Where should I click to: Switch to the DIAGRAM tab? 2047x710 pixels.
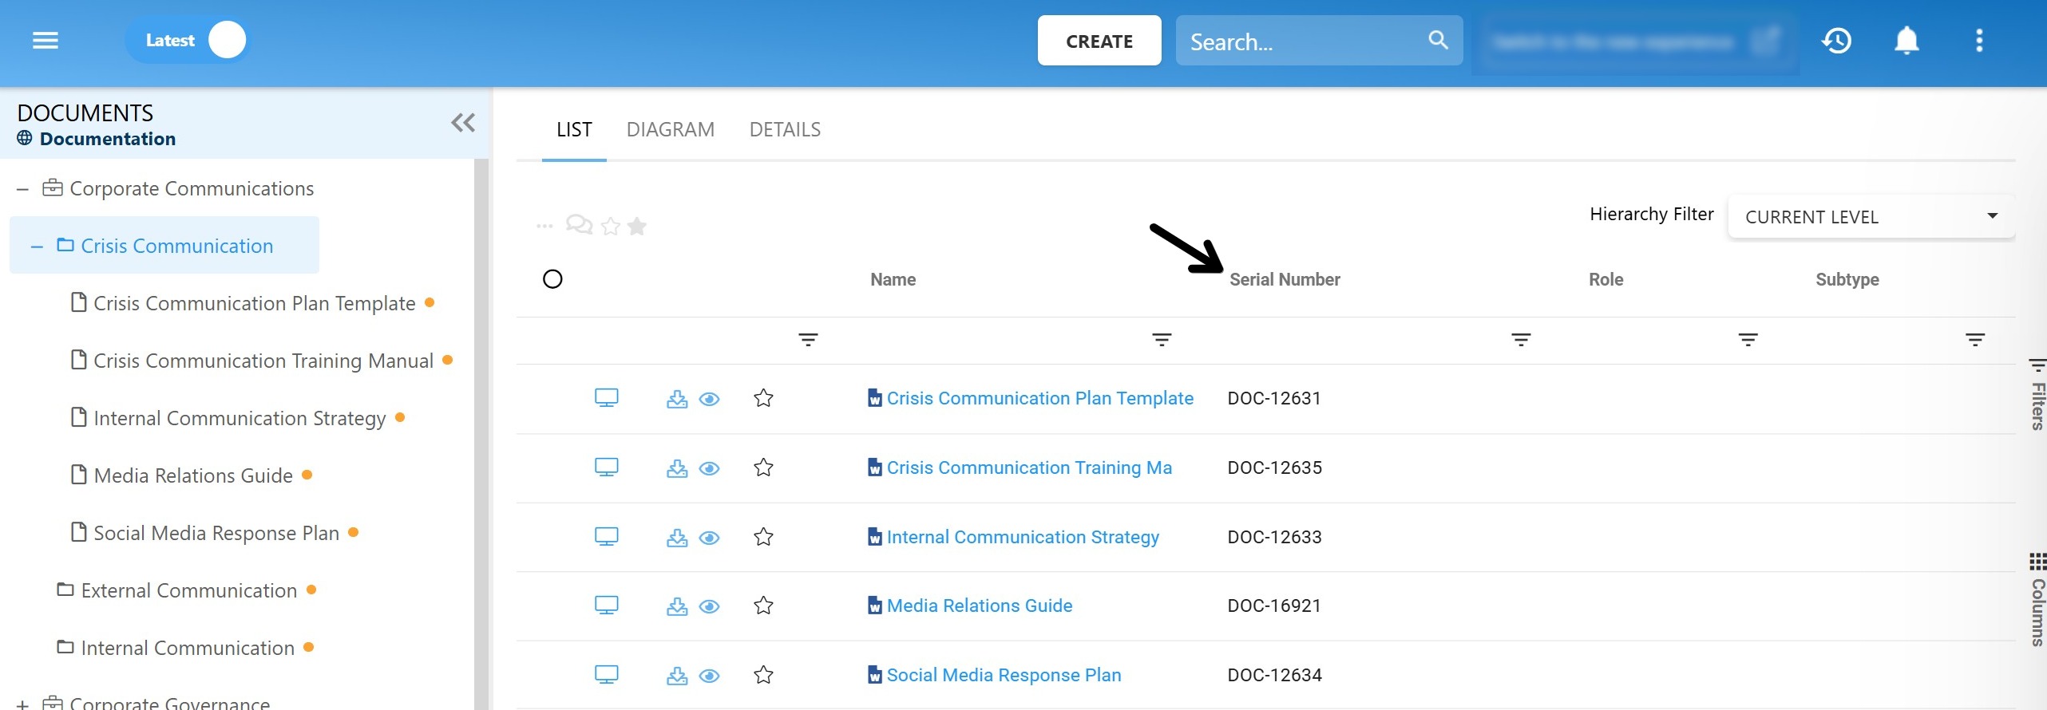tap(670, 129)
